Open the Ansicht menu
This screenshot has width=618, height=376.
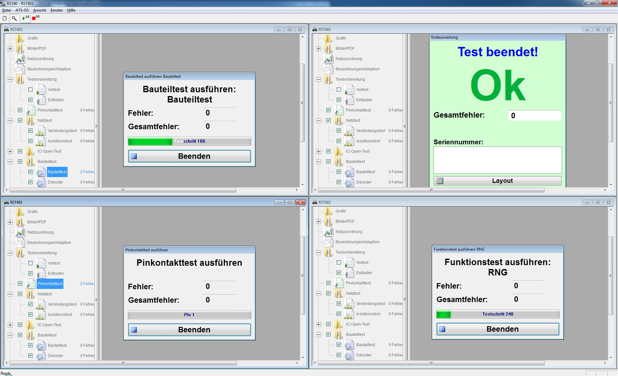point(40,10)
